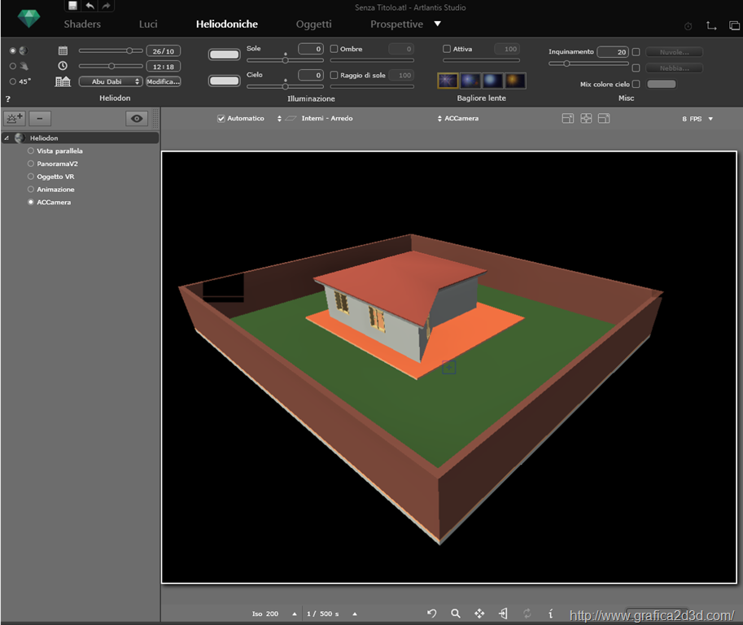The image size is (743, 625).
Task: Enable the Raggio di sole checkbox
Action: pyautogui.click(x=334, y=76)
